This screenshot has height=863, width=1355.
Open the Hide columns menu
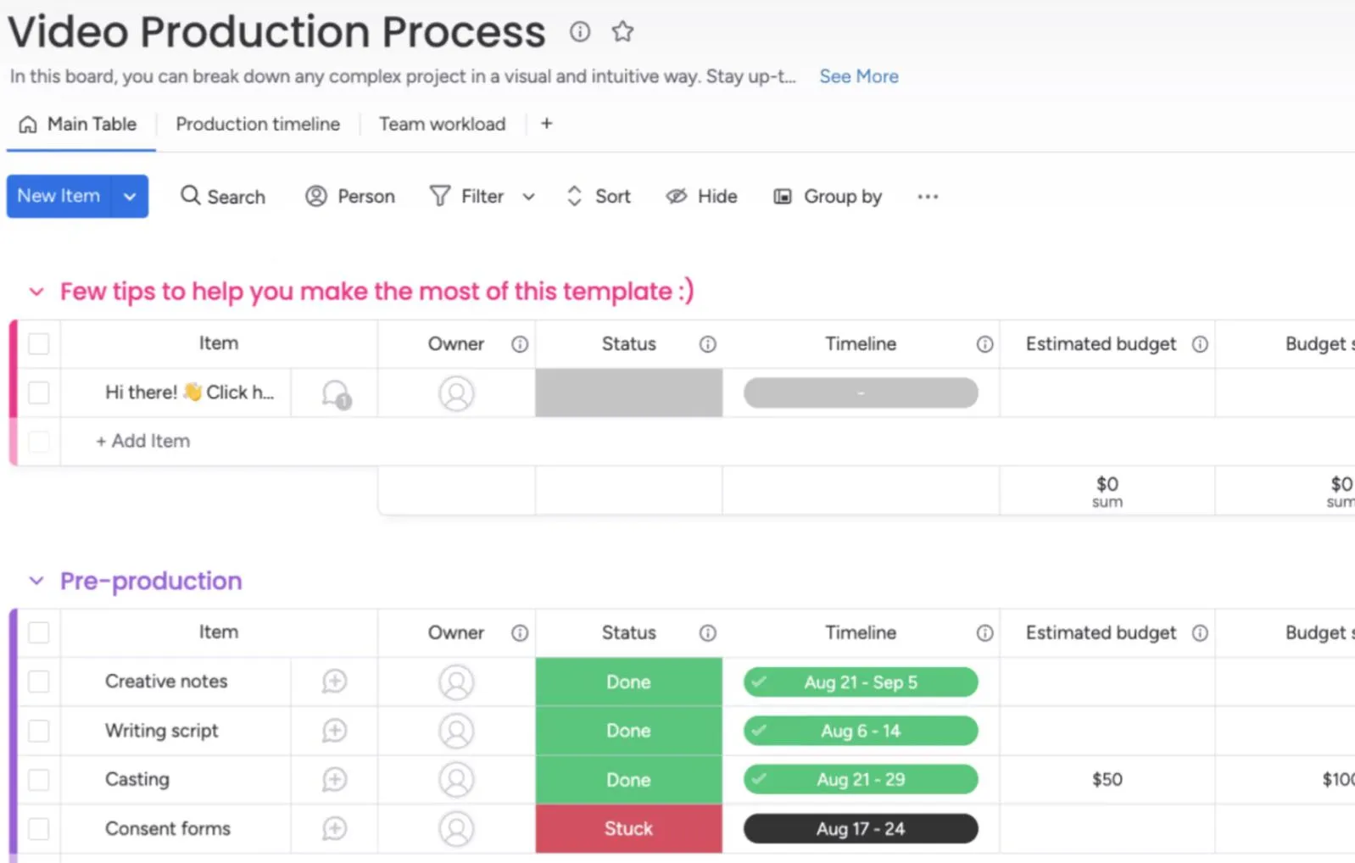701,197
